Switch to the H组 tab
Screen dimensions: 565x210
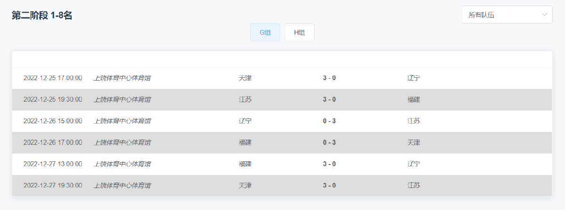pos(299,32)
